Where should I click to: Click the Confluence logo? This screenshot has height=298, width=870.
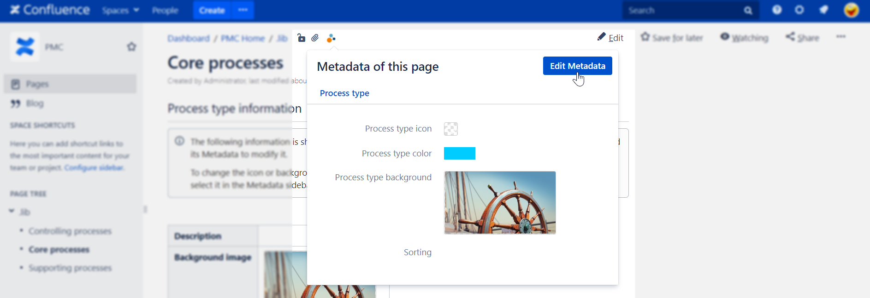(x=50, y=10)
